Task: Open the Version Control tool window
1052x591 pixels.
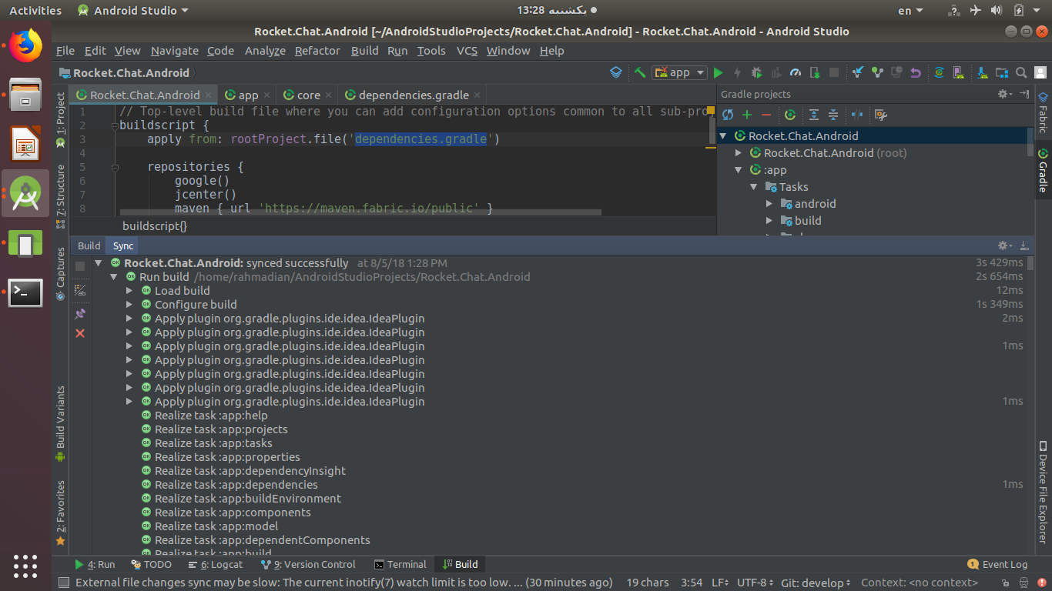Action: (308, 564)
